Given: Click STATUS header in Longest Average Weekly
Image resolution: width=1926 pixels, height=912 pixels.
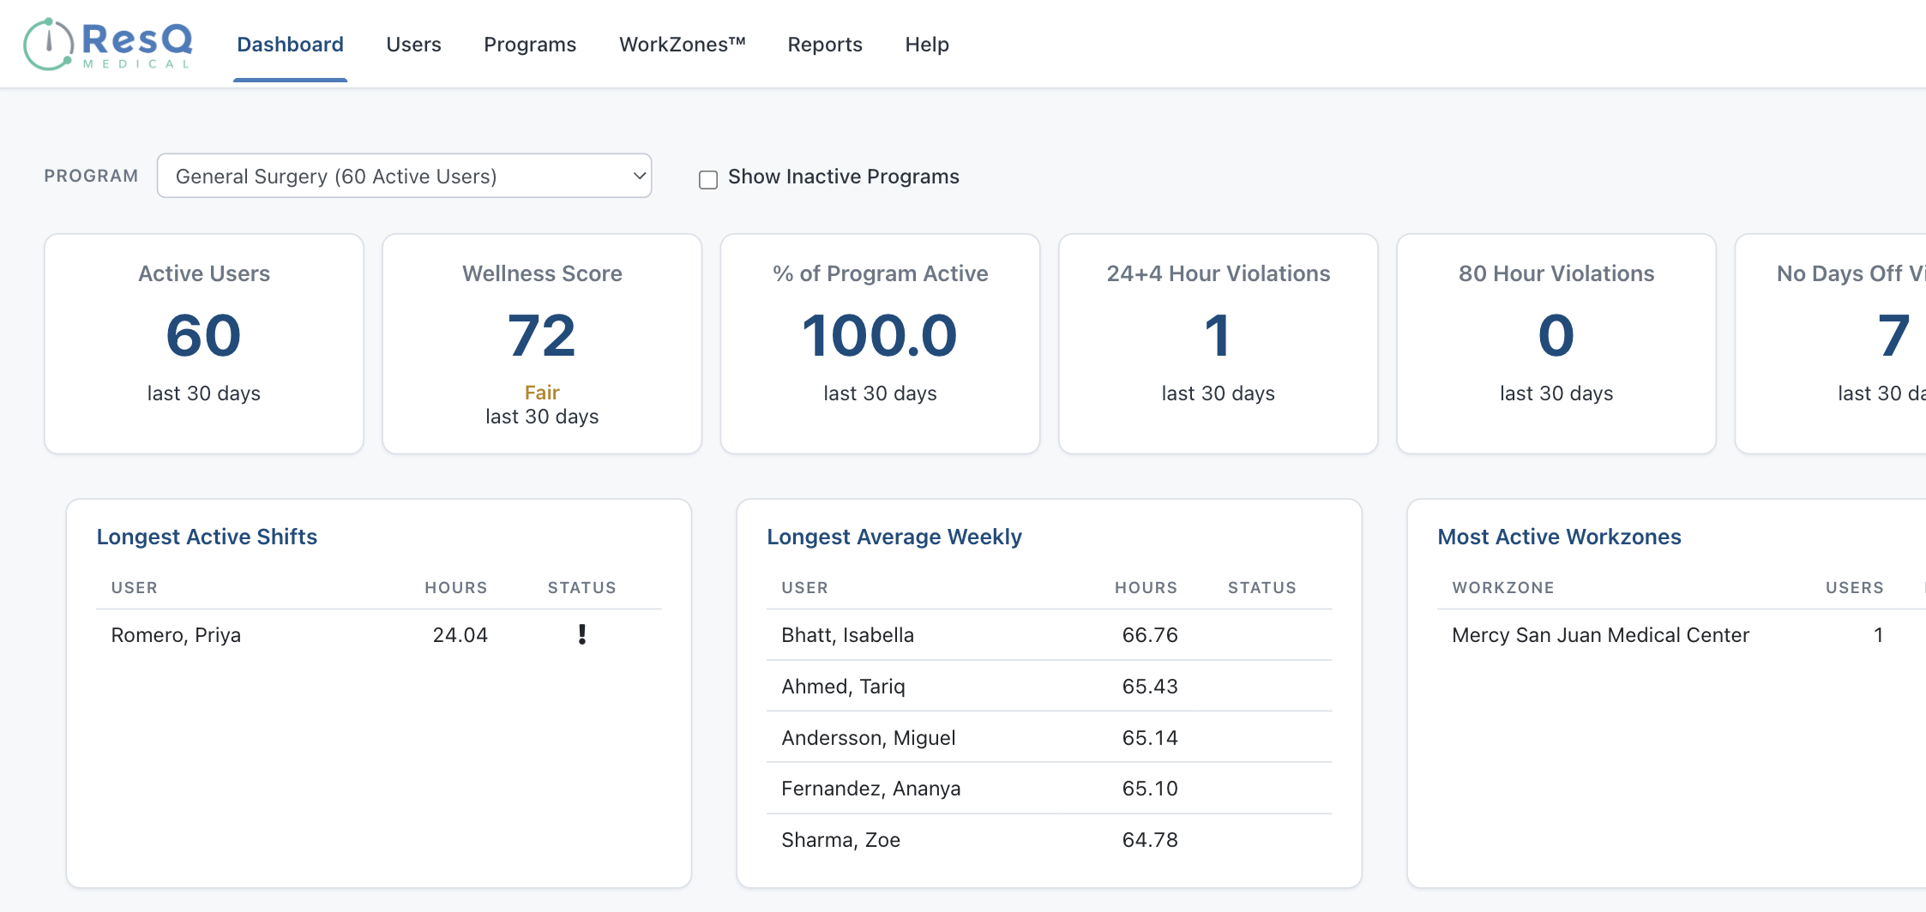Looking at the screenshot, I should pos(1261,588).
